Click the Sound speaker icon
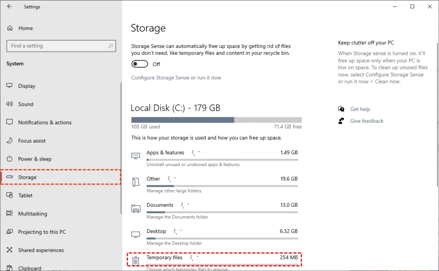This screenshot has height=271, width=439. coord(10,104)
